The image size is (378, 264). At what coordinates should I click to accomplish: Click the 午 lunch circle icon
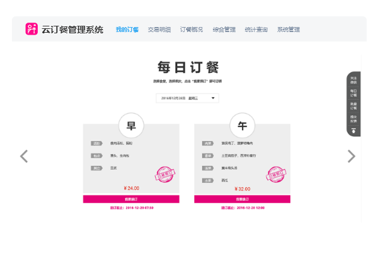(x=242, y=125)
